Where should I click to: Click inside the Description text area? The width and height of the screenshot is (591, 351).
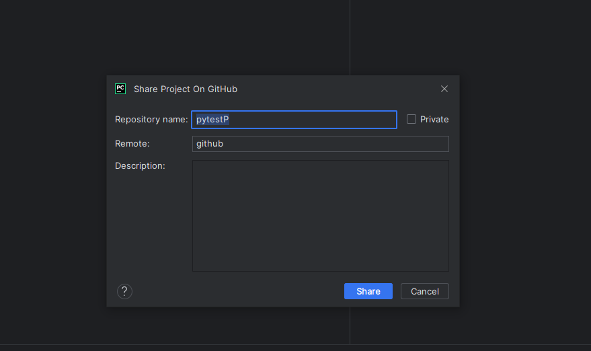click(320, 216)
